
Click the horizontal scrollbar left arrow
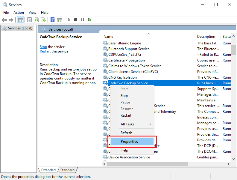(x=104, y=164)
